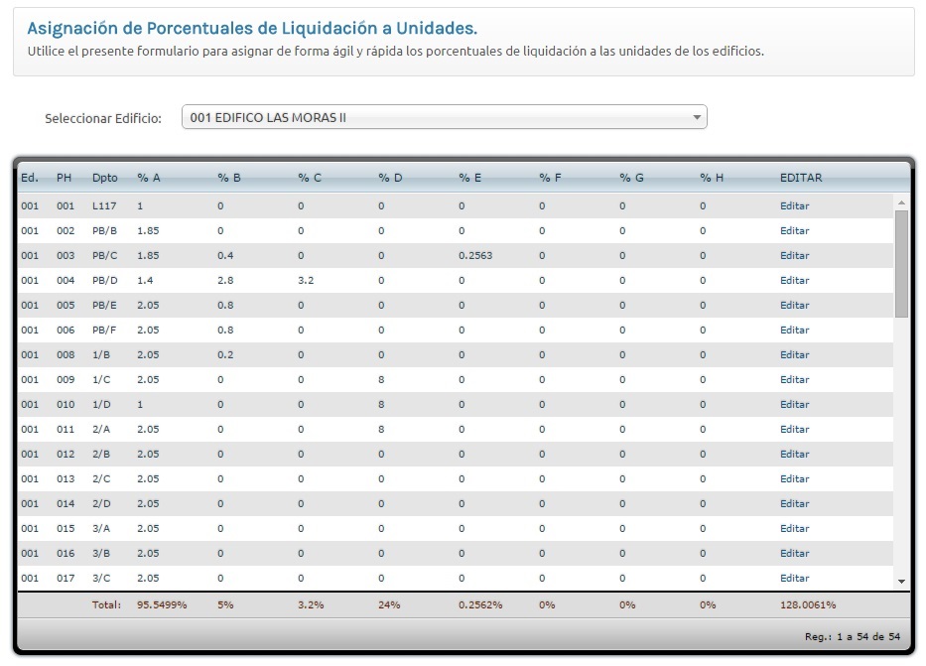Click the table scrollbar up arrow

[x=901, y=202]
